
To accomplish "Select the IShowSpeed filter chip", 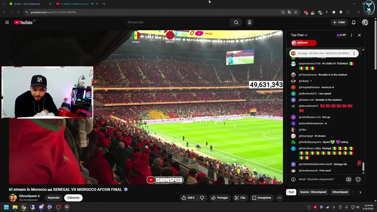I will pos(340,192).
